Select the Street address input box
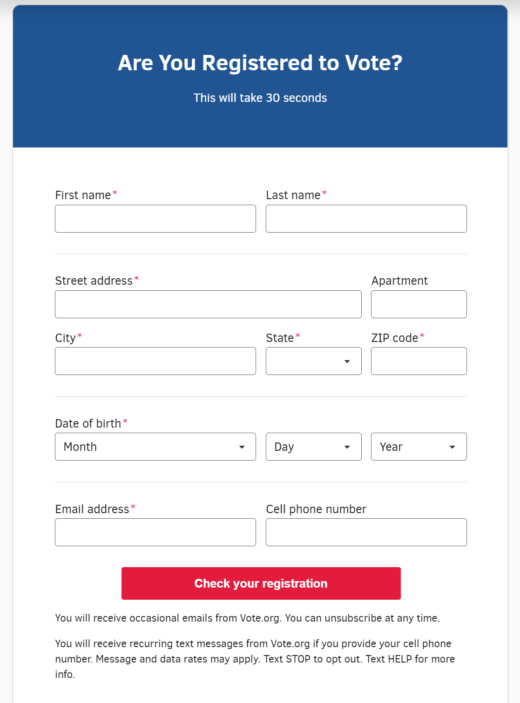Viewport: 520px width, 703px height. click(x=208, y=304)
